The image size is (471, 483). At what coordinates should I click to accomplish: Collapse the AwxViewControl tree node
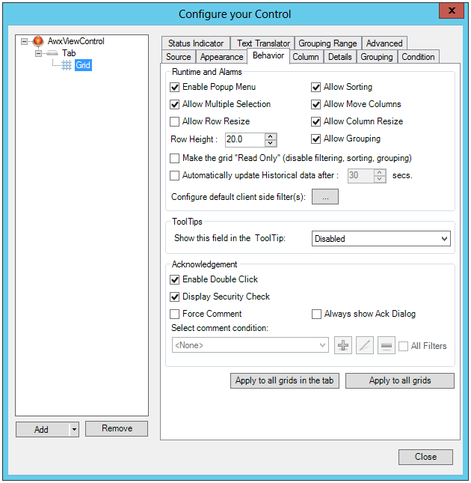click(25, 41)
